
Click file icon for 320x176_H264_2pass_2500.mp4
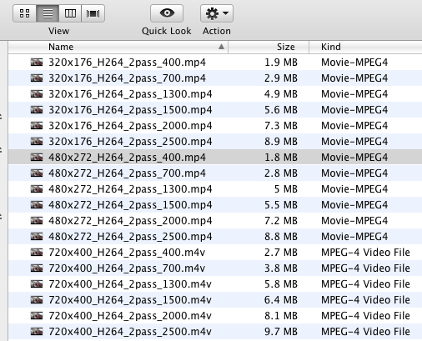tap(37, 141)
